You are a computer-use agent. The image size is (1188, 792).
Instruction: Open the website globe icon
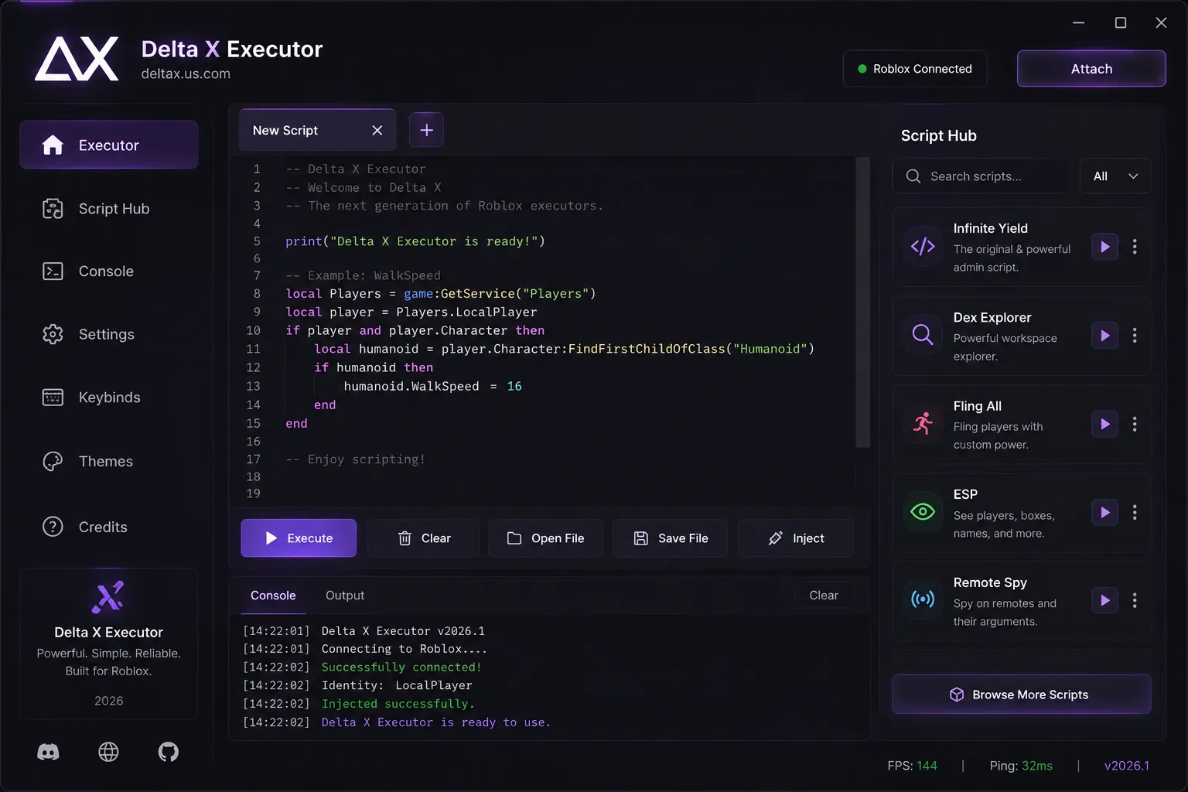[108, 752]
